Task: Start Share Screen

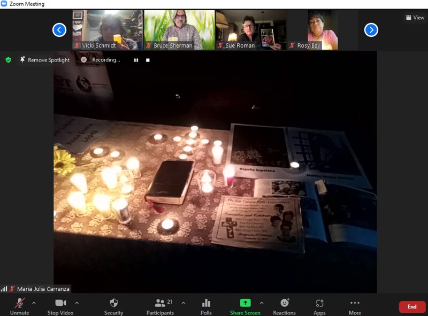Action: (245, 306)
